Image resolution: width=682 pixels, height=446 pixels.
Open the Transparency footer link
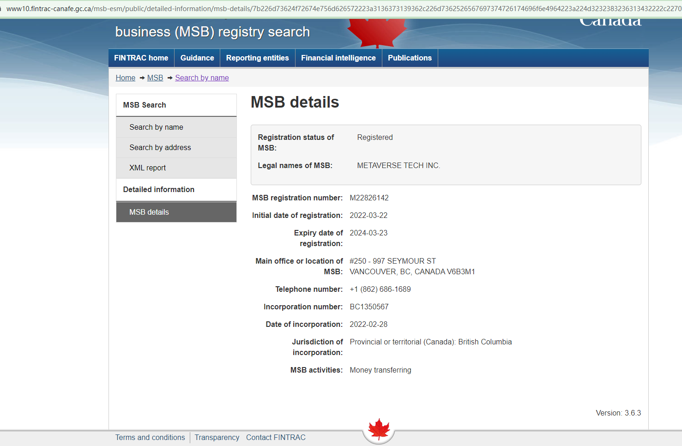point(217,438)
